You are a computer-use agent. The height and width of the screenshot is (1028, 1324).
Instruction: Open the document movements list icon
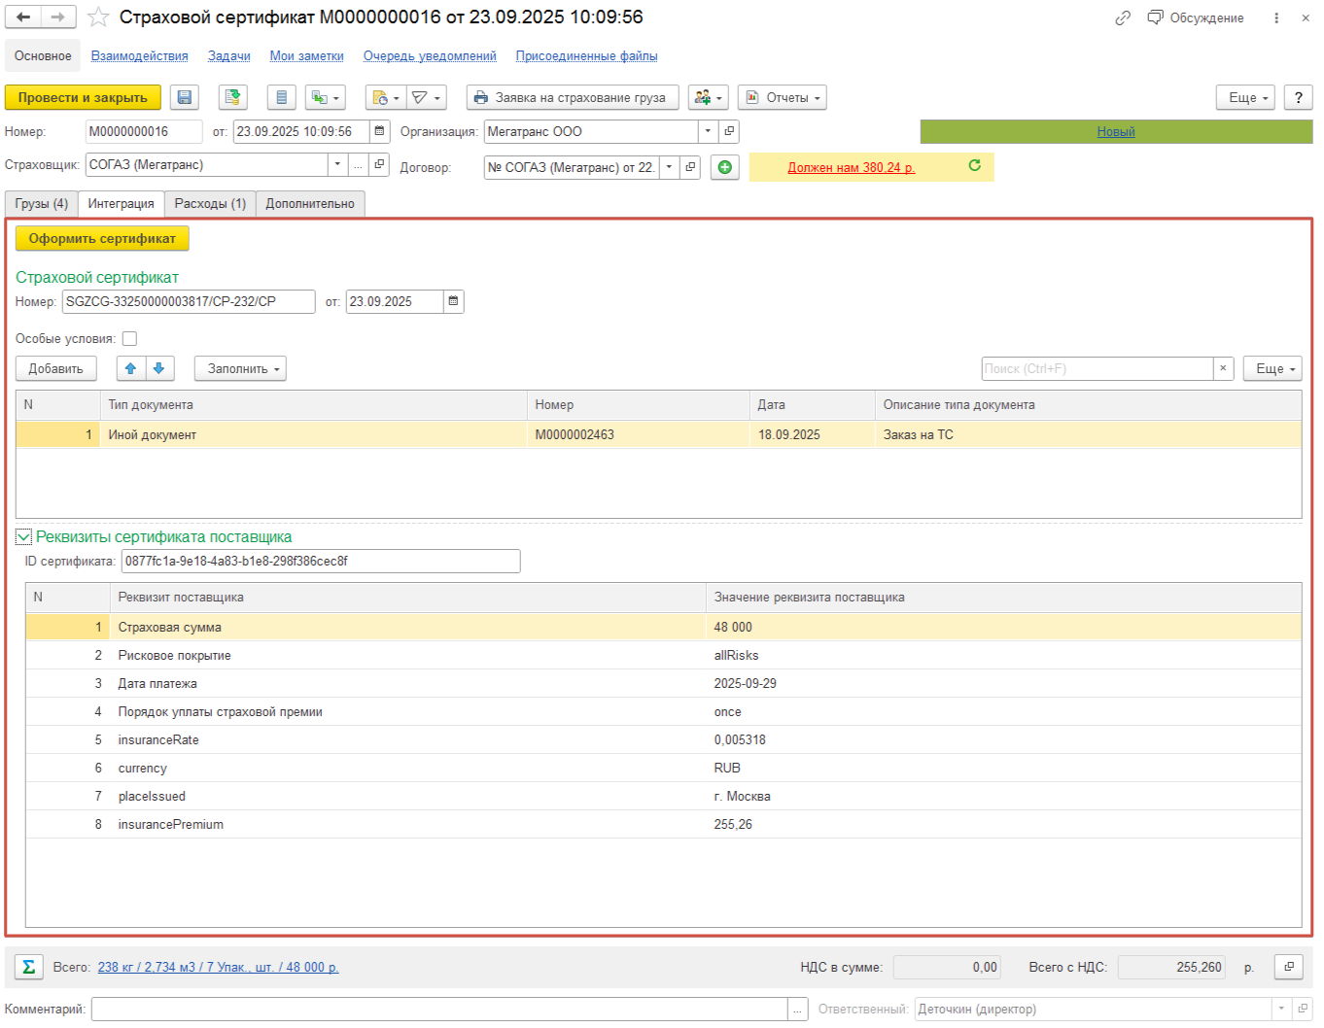[x=281, y=97]
